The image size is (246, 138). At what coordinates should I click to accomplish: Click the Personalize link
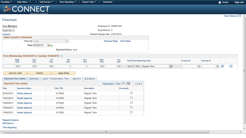pos(108,84)
